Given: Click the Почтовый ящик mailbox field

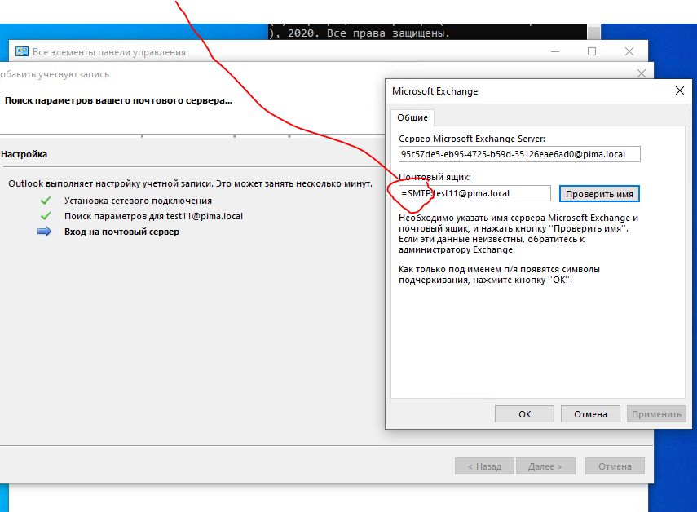Looking at the screenshot, I should click(x=474, y=193).
